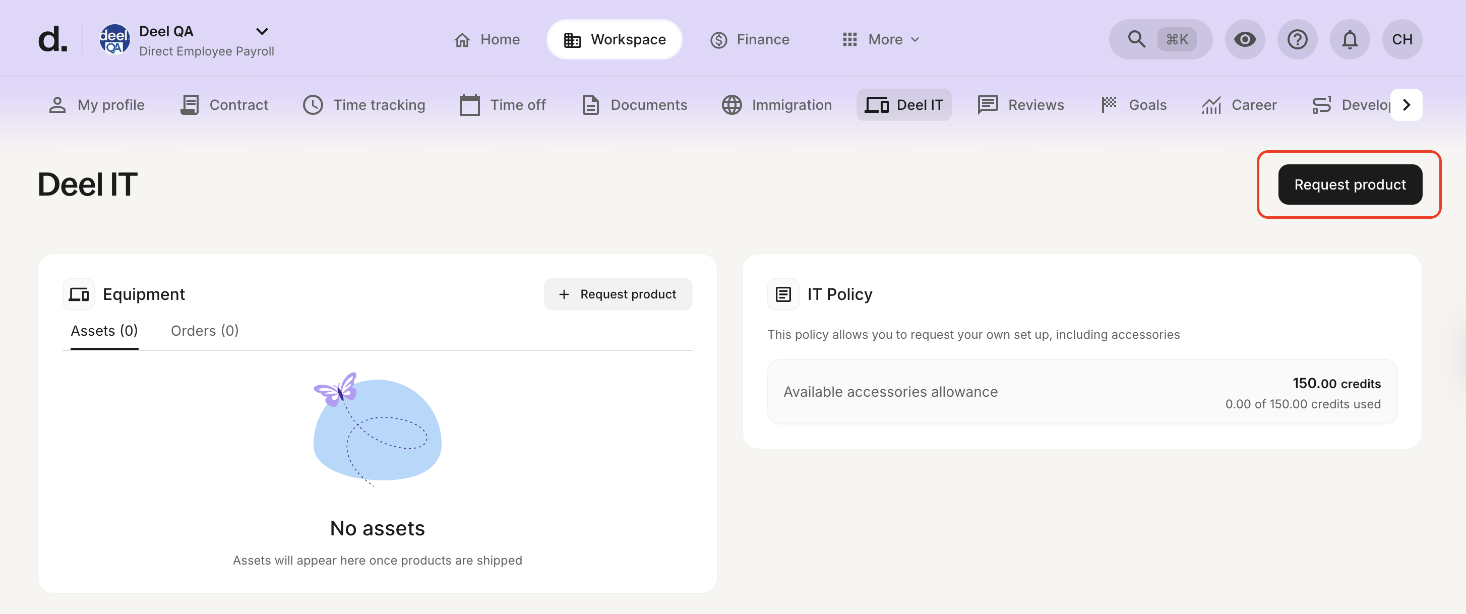Switch to the Orders (0) tab
The width and height of the screenshot is (1466, 614).
204,331
